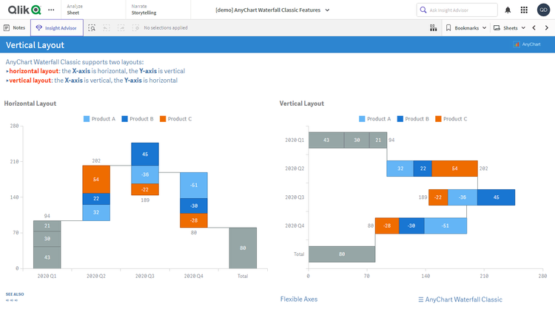The width and height of the screenshot is (555, 312).
Task: Open the QD user profile avatar
Action: 542,10
